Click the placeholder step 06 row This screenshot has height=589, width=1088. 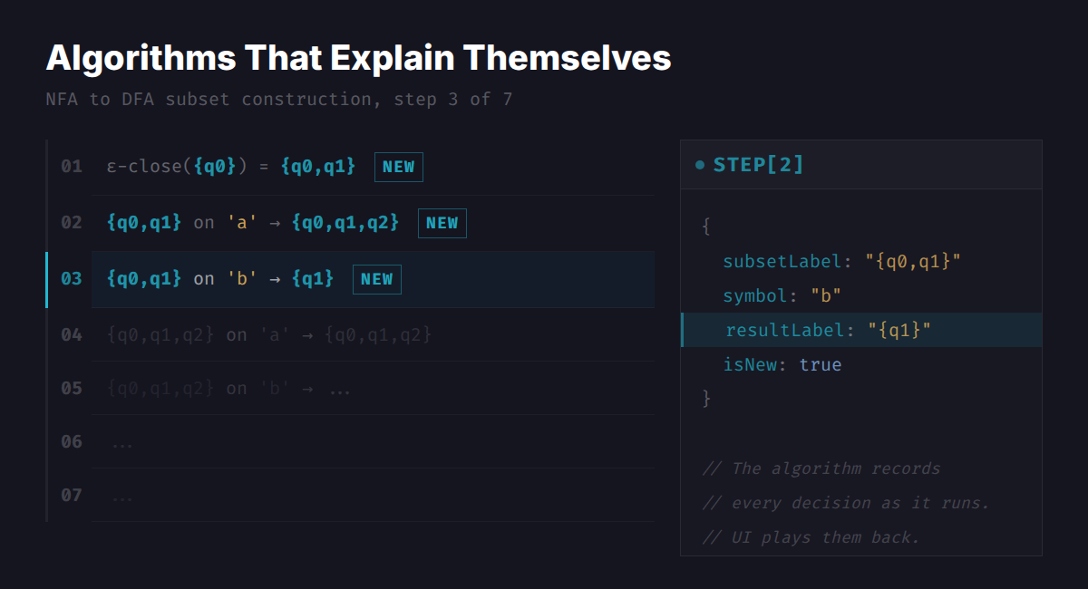tap(372, 442)
